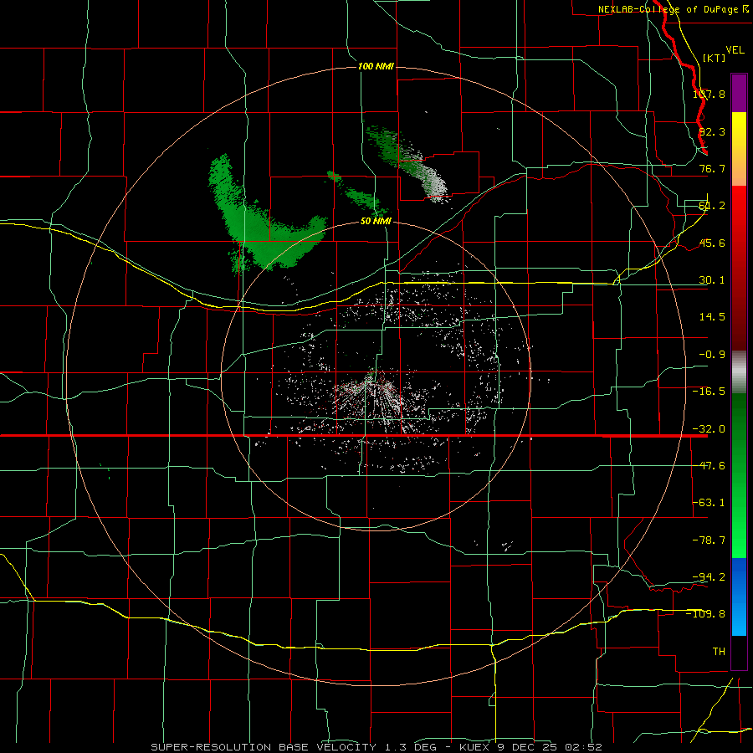
Task: Click the 14.5 velocity scale value
Action: [x=712, y=317]
